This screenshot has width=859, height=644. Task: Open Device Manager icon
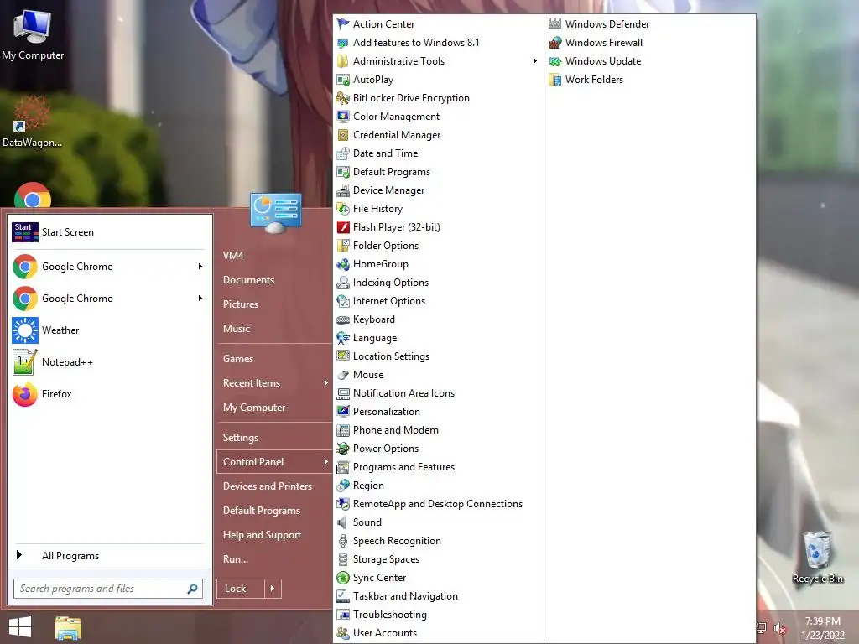coord(343,190)
